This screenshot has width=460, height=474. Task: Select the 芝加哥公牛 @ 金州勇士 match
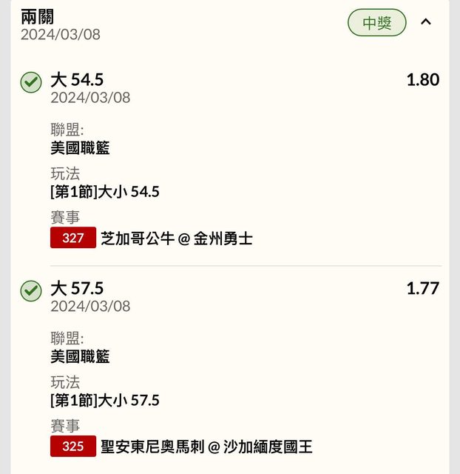tap(177, 238)
